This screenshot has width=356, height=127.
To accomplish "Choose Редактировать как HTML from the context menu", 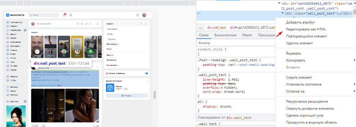I will (306, 29).
